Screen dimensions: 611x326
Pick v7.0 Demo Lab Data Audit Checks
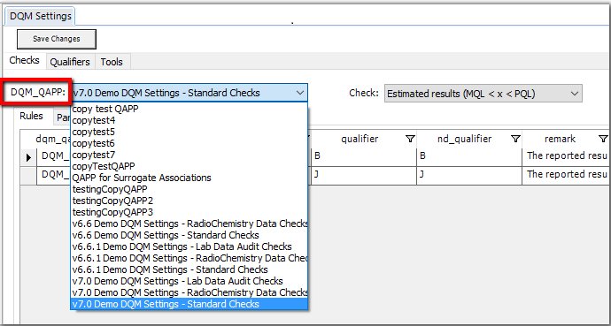coord(189,281)
